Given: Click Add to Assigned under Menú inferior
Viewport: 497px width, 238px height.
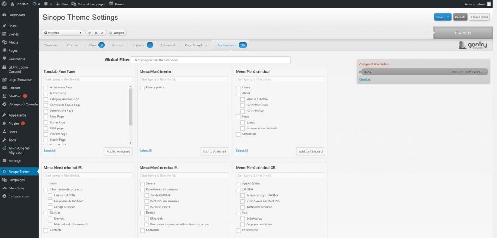Looking at the screenshot, I should pyautogui.click(x=215, y=151).
